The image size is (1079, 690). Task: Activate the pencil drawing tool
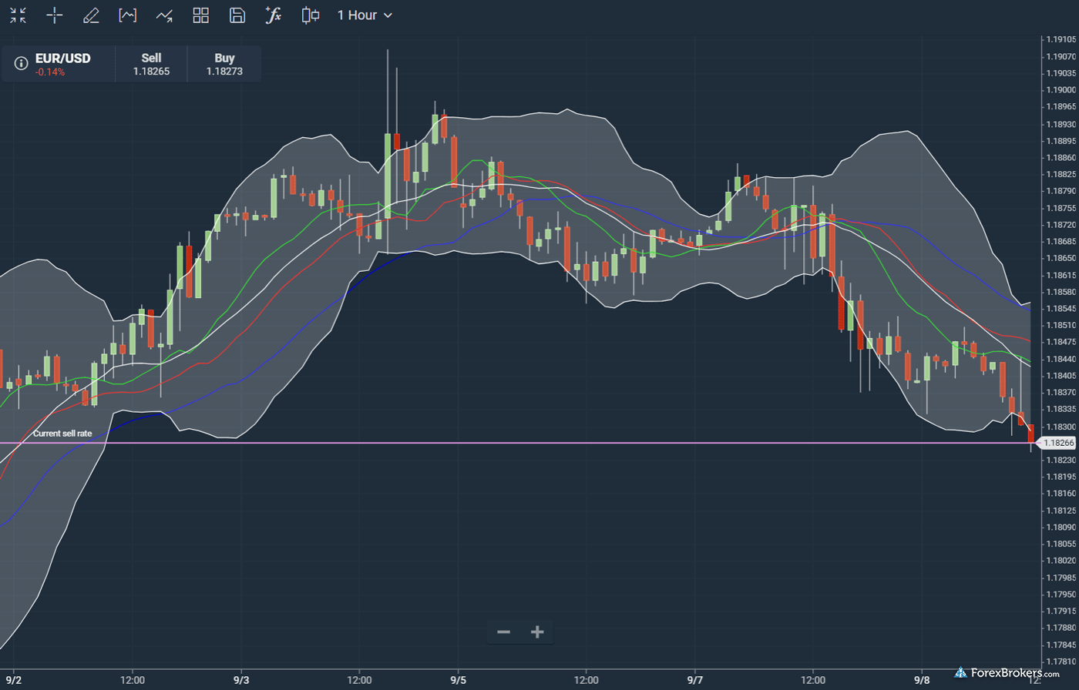pos(91,15)
